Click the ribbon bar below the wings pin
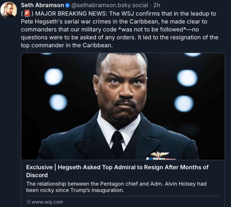231x207 pixels. coord(161,159)
